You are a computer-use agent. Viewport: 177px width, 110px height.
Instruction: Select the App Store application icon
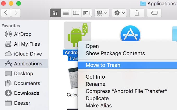pos(130,34)
